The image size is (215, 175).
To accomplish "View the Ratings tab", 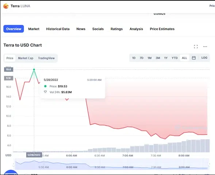I will click(116, 29).
